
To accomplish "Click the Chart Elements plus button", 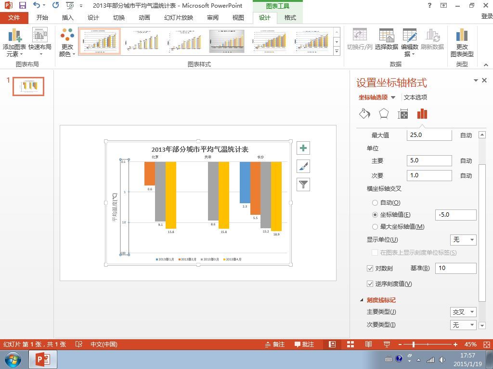I will [303, 148].
